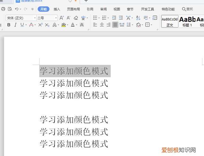The width and height of the screenshot is (204, 156).
Task: Clear formatting with eraser icon
Action: (76, 18)
